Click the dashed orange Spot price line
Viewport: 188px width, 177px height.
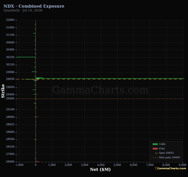100,79
